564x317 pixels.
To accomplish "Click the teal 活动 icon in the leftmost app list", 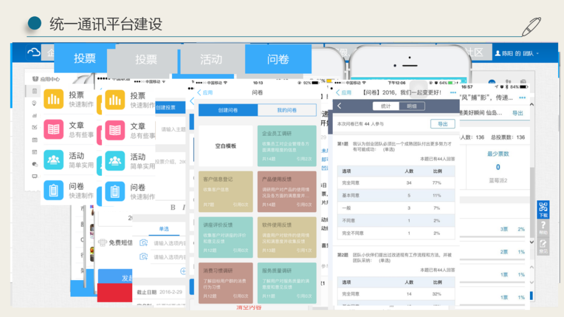I will pos(54,160).
